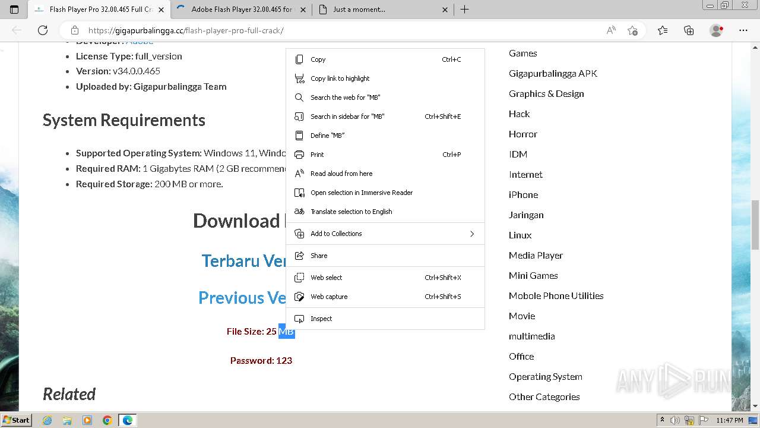Viewport: 760px width, 428px height.
Task: Open Operating System category link
Action: [545, 377]
